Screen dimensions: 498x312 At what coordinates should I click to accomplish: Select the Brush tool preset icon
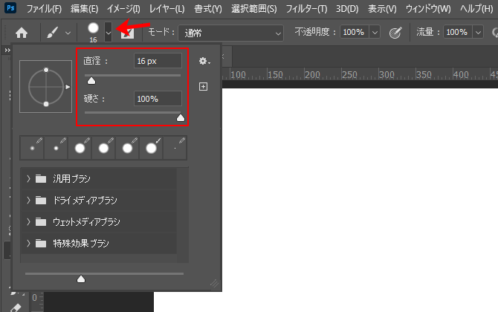(x=53, y=33)
